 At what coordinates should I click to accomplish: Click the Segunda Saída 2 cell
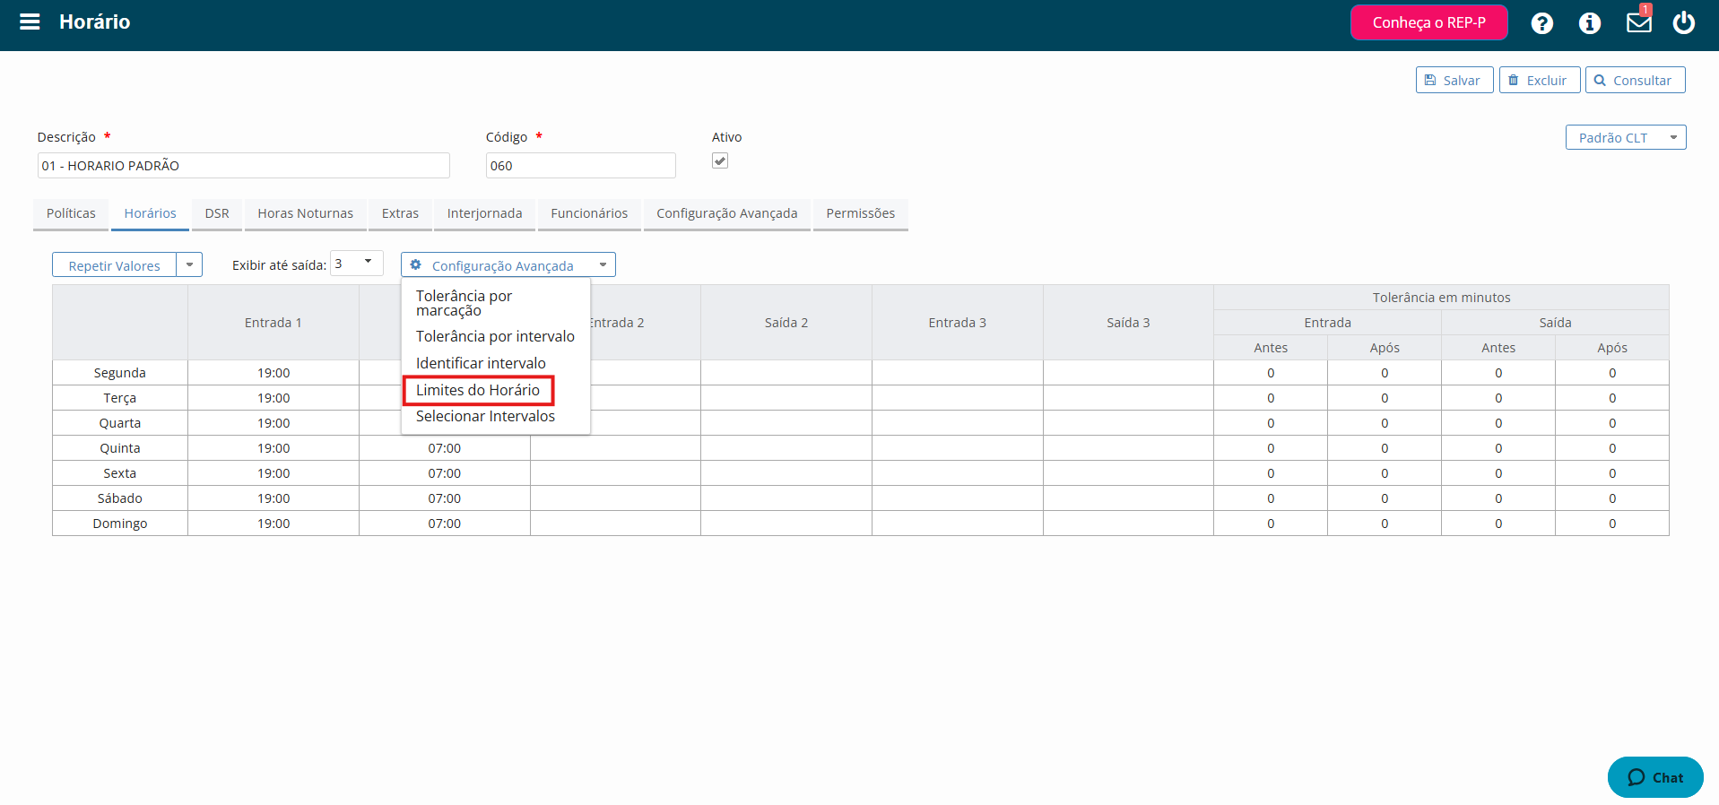pyautogui.click(x=786, y=373)
